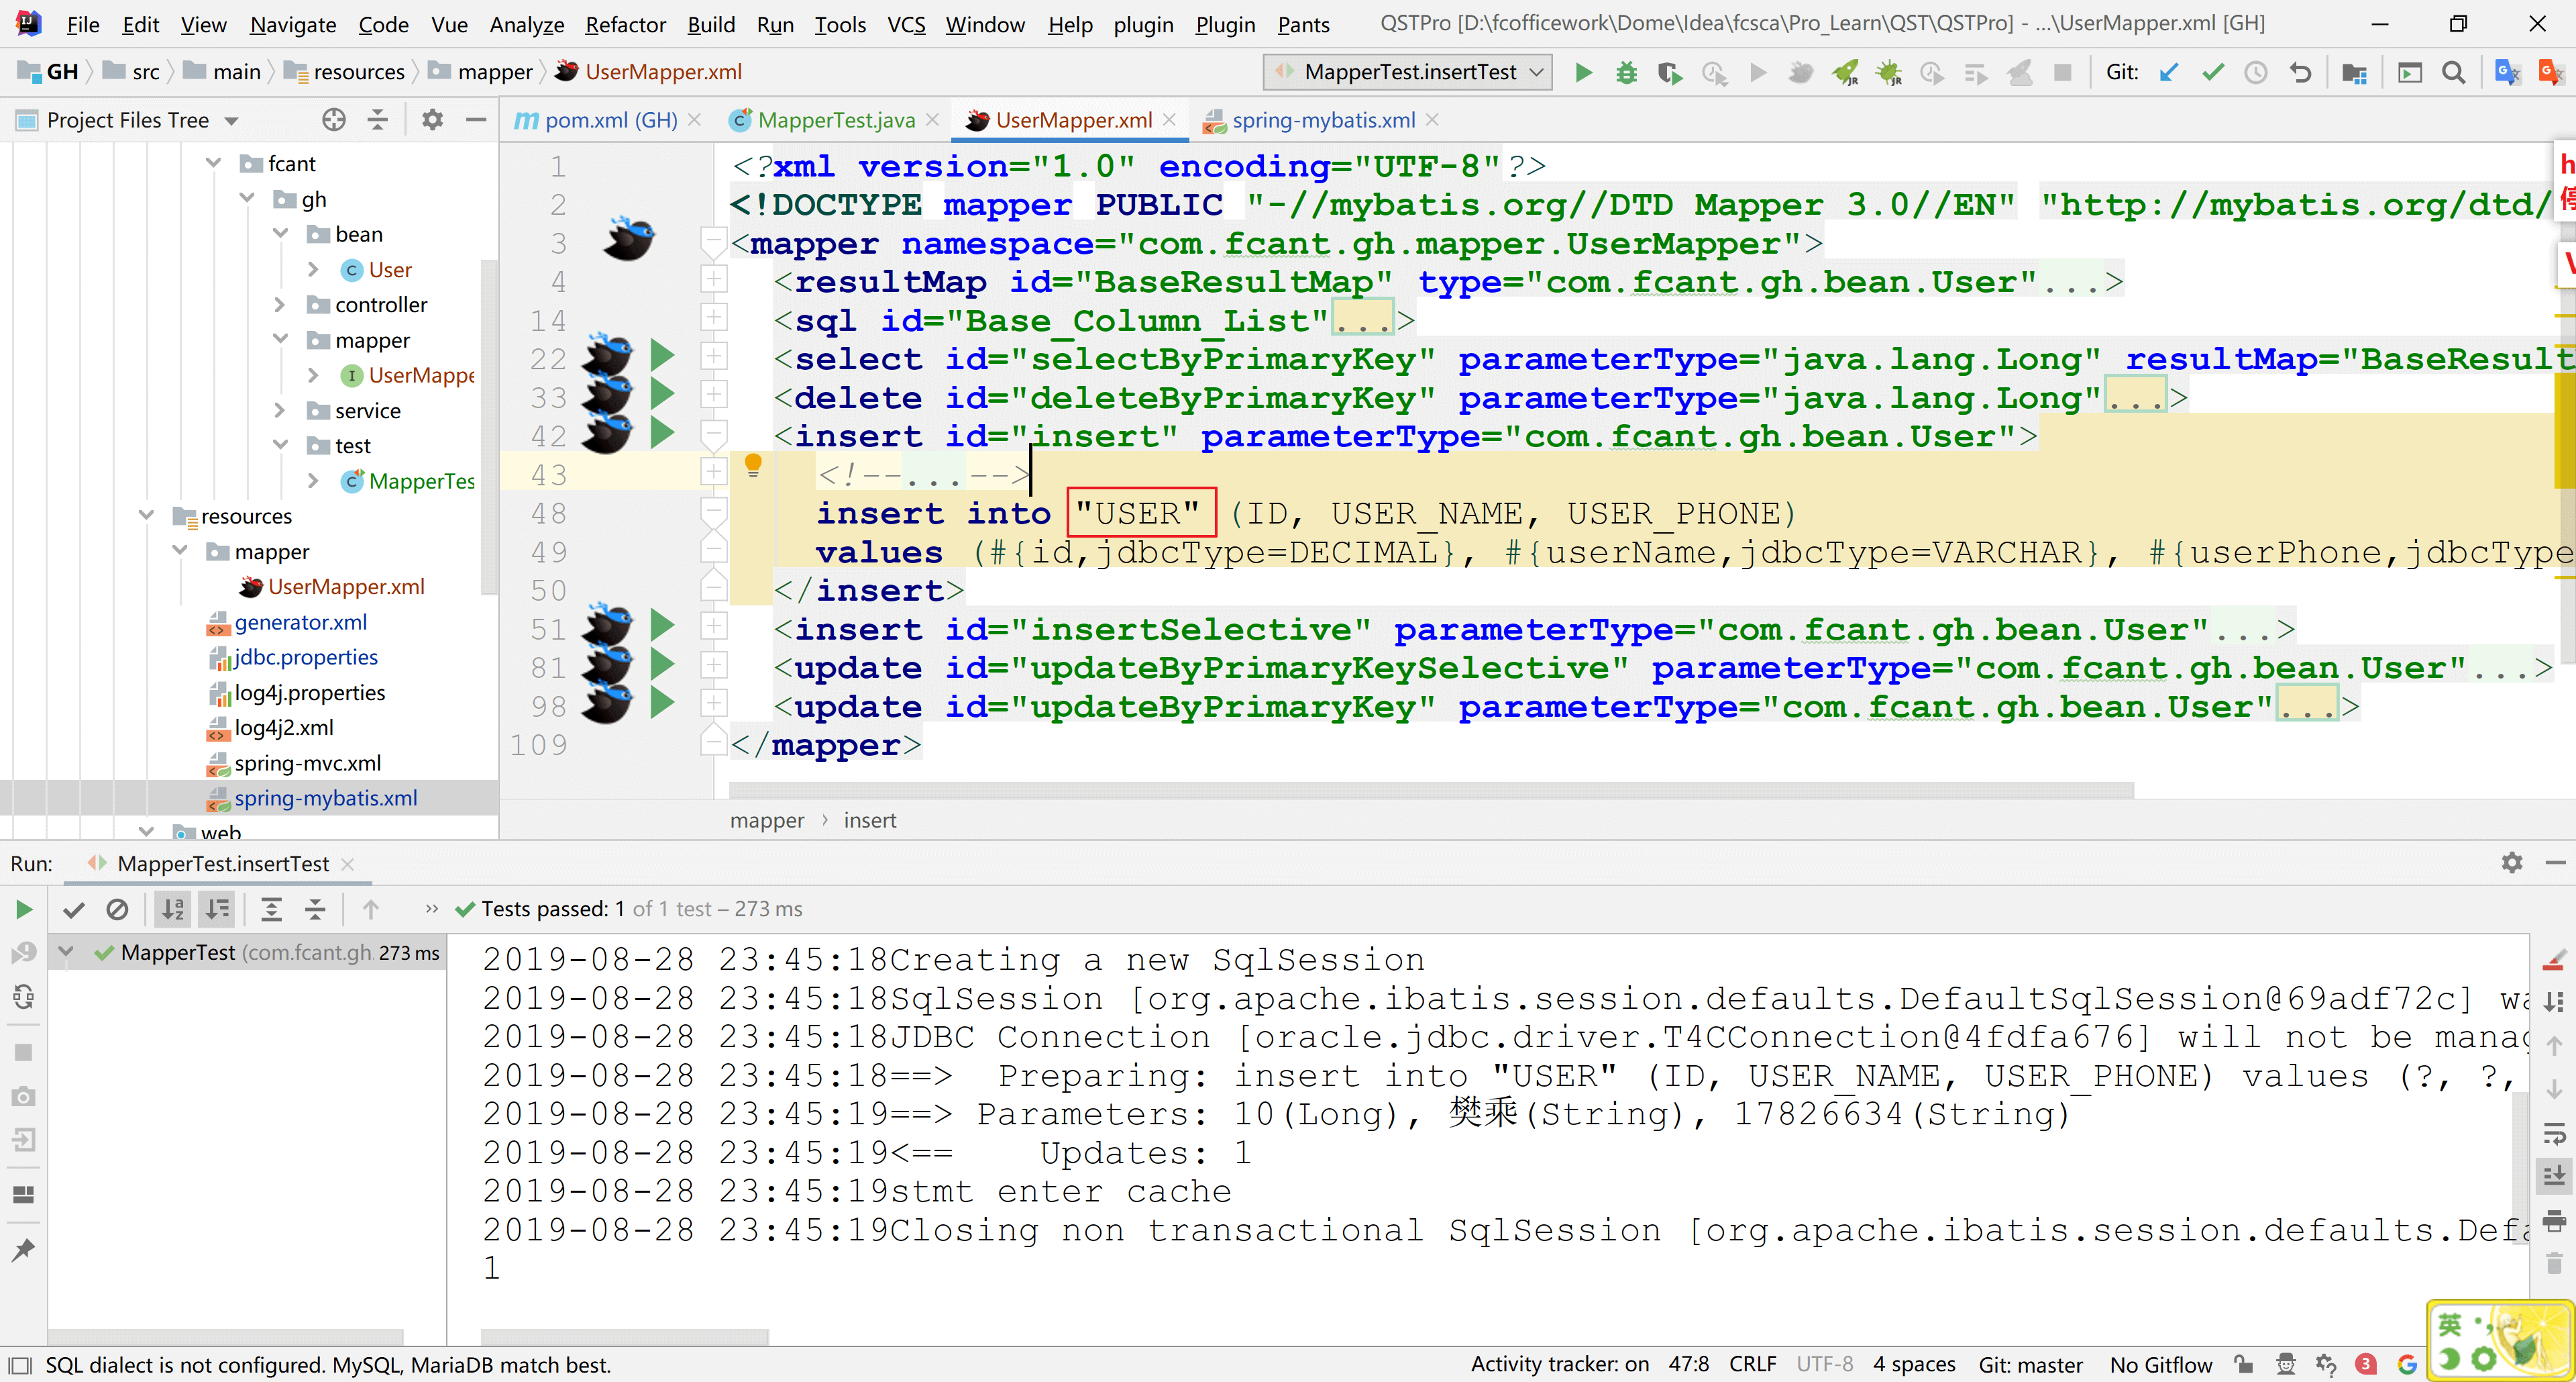Image resolution: width=2576 pixels, height=1382 pixels.
Task: Toggle soft-wrap in Run console
Action: [2553, 1133]
